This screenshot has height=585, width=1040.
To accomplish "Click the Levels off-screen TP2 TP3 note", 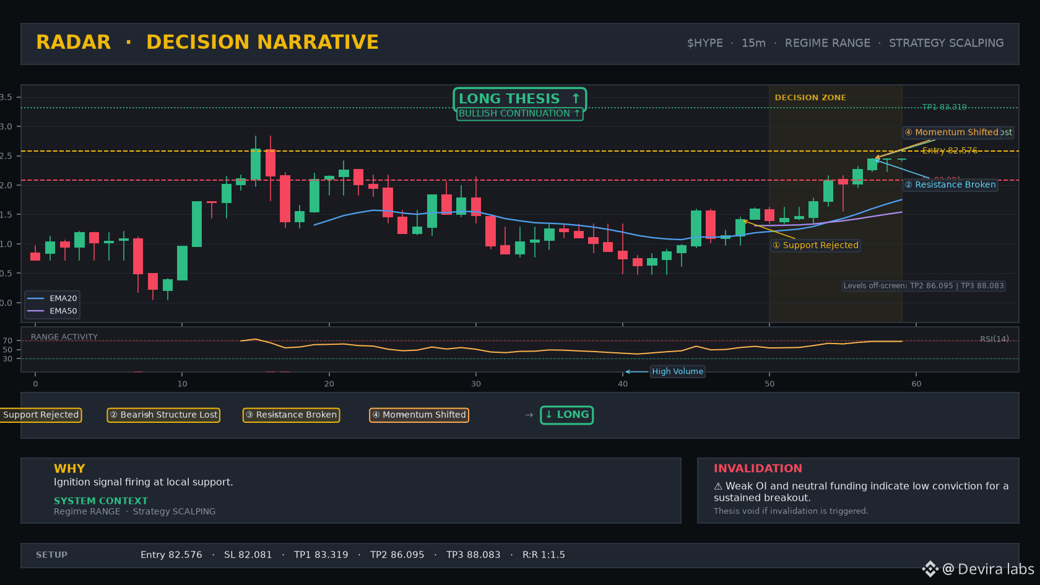I will 924,286.
